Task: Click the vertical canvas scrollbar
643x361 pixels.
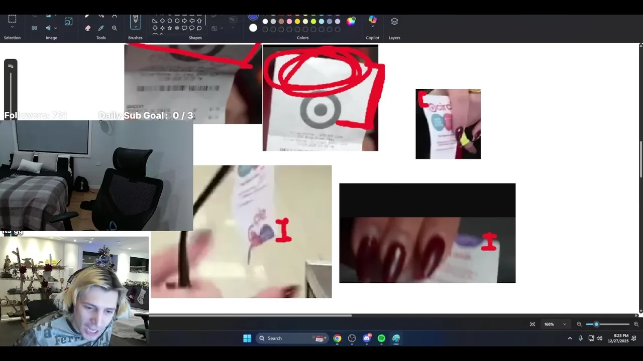Action: [640, 159]
